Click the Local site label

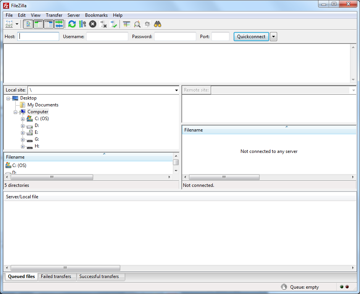[15, 90]
